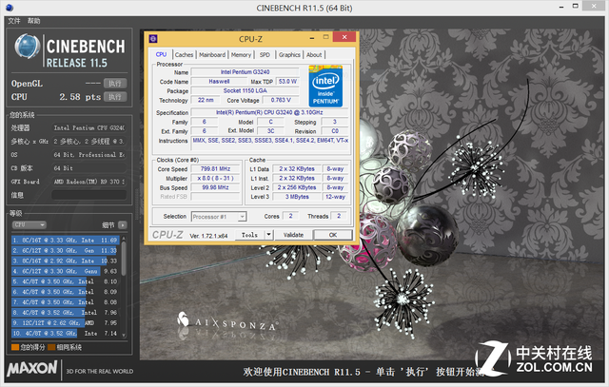Switch to the Mainboard tab in CPU-Z
The height and width of the screenshot is (387, 609).
click(212, 55)
